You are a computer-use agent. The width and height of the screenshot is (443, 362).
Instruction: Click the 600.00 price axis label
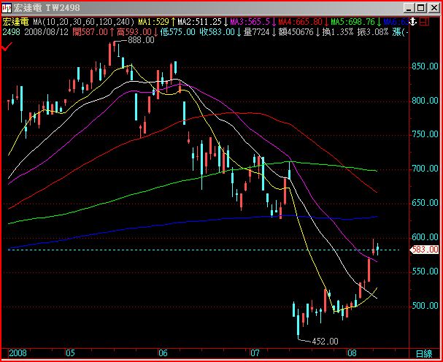pyautogui.click(x=425, y=237)
